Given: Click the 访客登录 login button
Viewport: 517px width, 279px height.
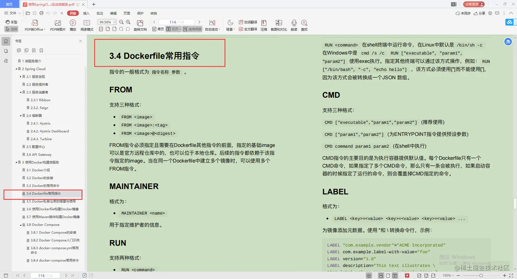Looking at the screenshot, I should pos(474,4).
